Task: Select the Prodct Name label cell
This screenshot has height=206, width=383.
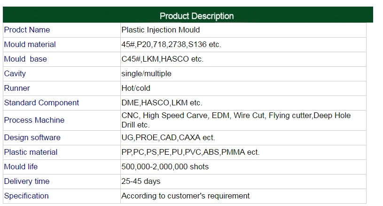Action: tap(27, 30)
